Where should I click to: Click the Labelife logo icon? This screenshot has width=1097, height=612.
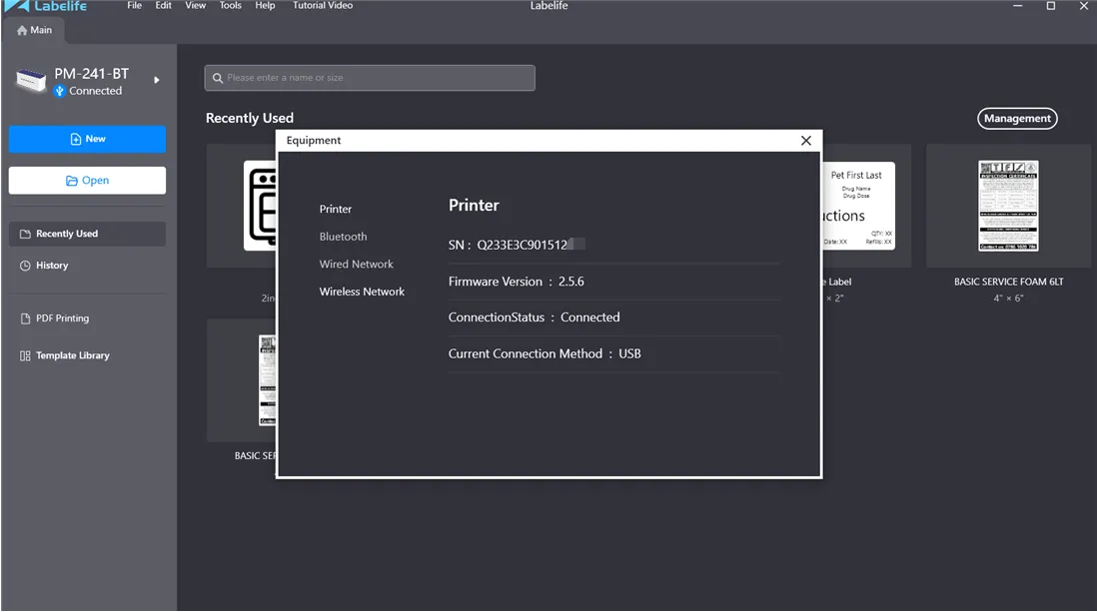point(17,6)
